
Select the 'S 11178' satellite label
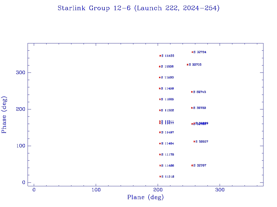[168, 154]
